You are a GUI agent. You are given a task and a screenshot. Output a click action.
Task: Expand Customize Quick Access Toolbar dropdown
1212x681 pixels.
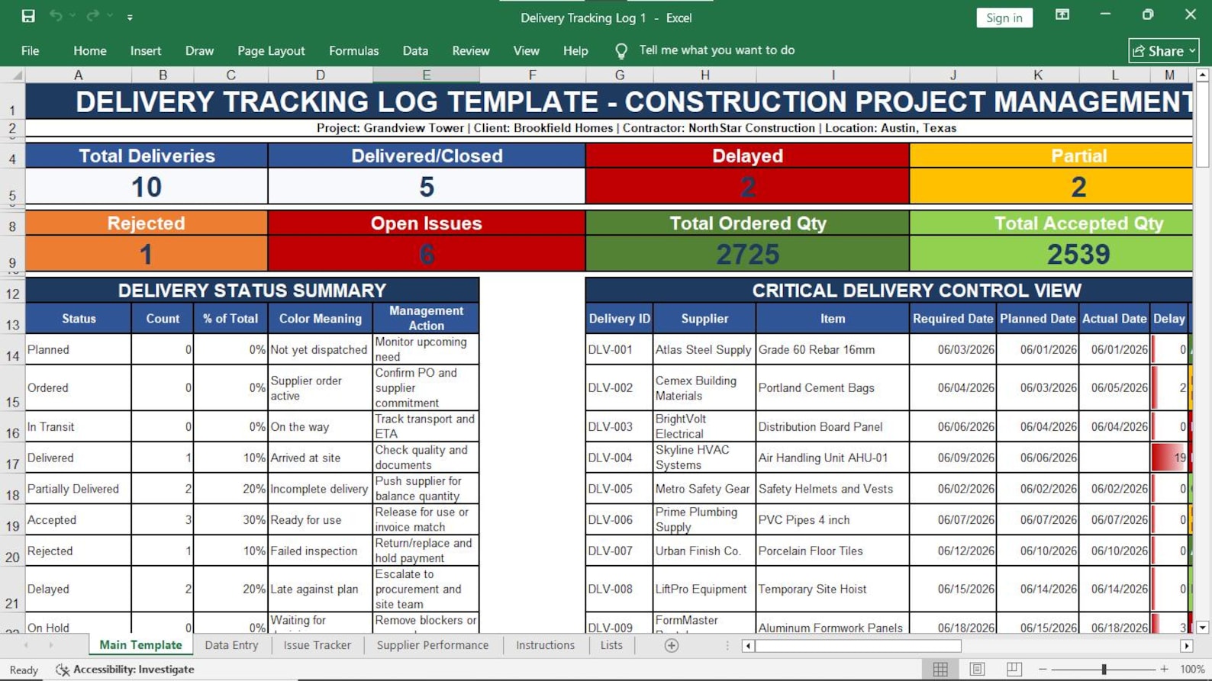click(x=130, y=17)
